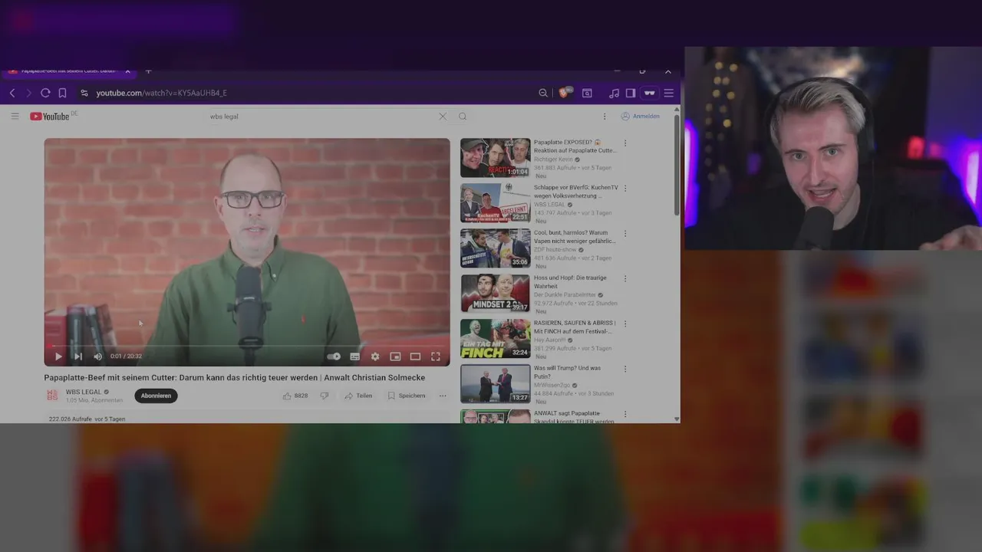This screenshot has height=552, width=982.
Task: Reload the page in browser
Action: (45, 93)
